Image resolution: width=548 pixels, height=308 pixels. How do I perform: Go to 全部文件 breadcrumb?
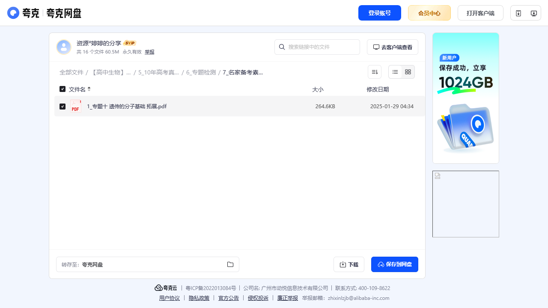click(71, 72)
